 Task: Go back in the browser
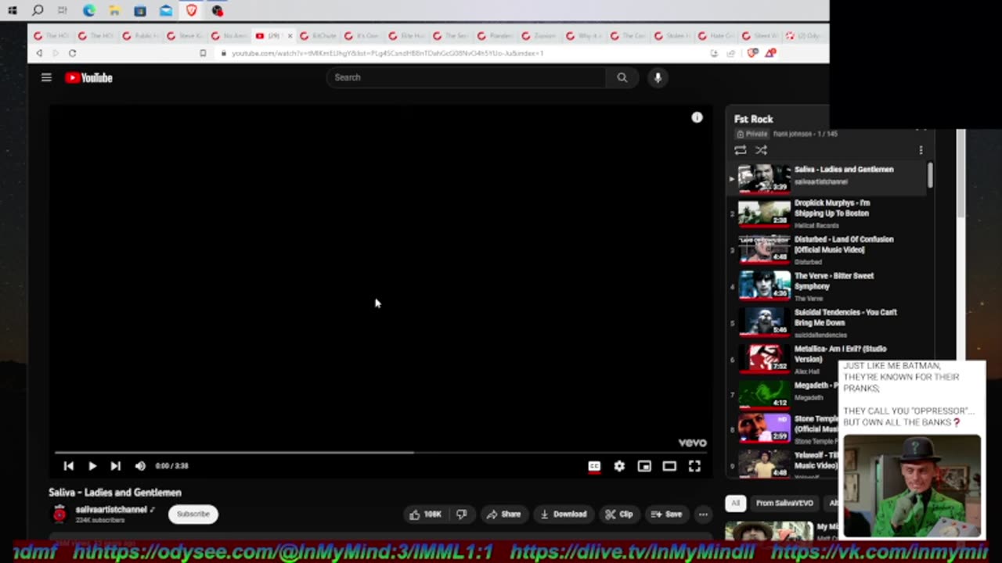[39, 53]
